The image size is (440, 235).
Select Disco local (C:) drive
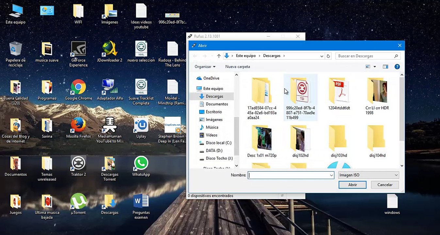coord(219,143)
